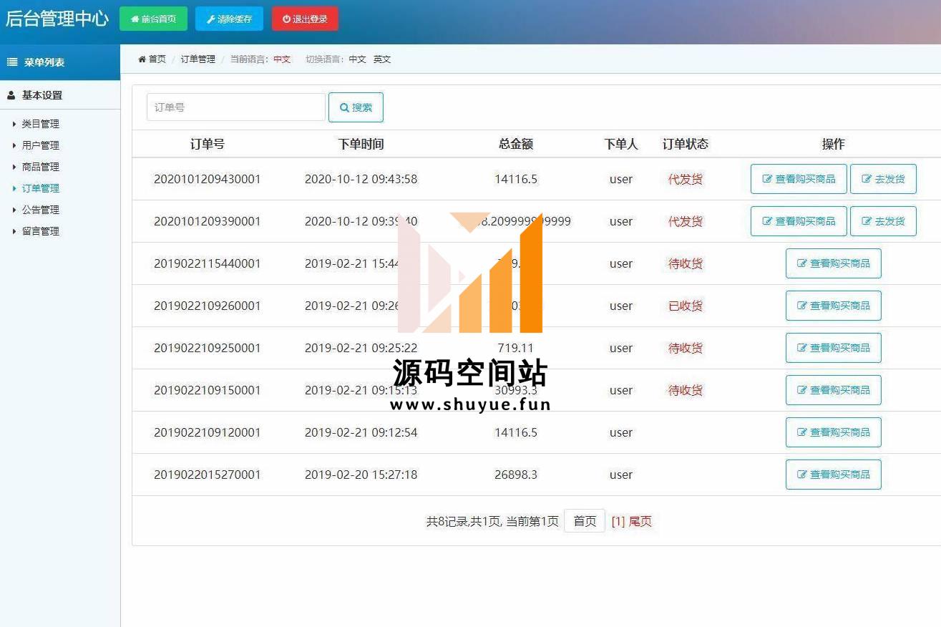The height and width of the screenshot is (627, 941).
Task: Open 类目管理 in the sidebar menu
Action: tap(41, 124)
